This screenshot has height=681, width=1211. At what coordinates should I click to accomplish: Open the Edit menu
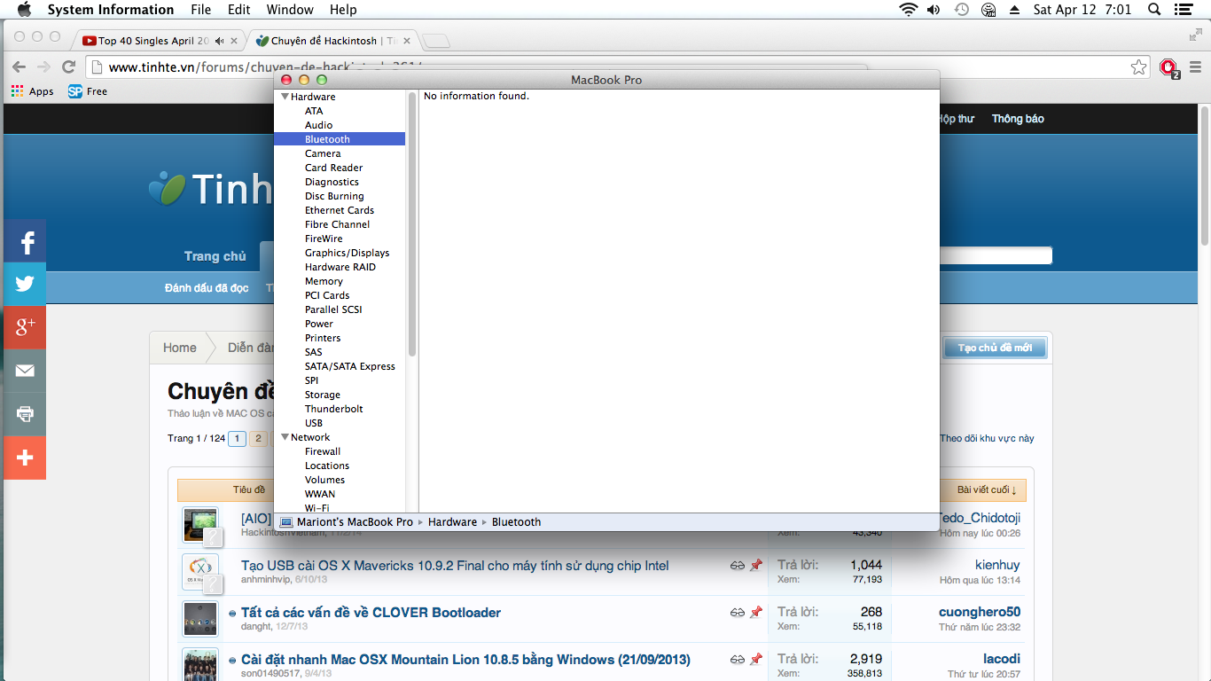pyautogui.click(x=238, y=10)
